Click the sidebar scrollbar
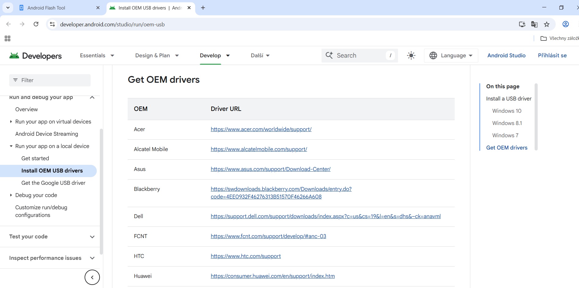The image size is (579, 288). pos(101,191)
